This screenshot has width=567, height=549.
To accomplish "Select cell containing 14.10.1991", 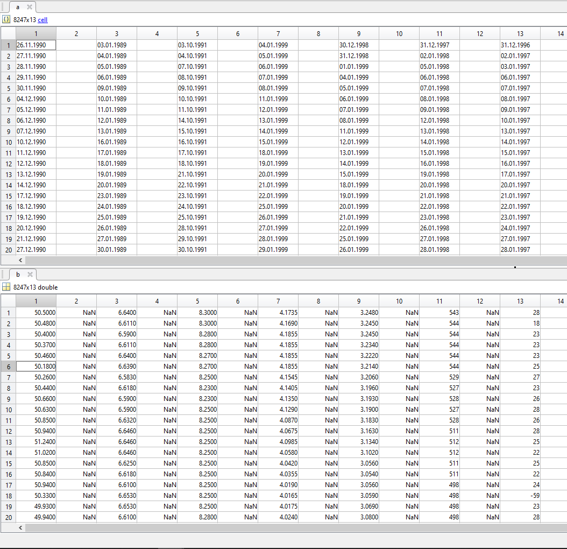I will 197,121.
